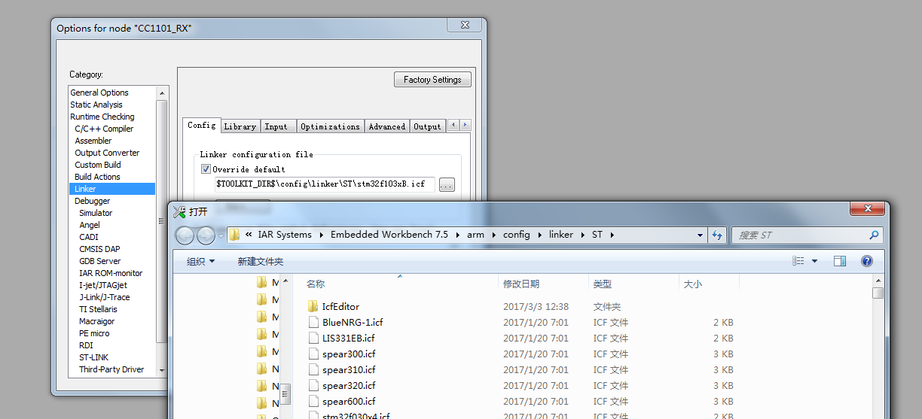922x419 pixels.
Task: Switch to the Advanced tab
Action: click(x=387, y=126)
